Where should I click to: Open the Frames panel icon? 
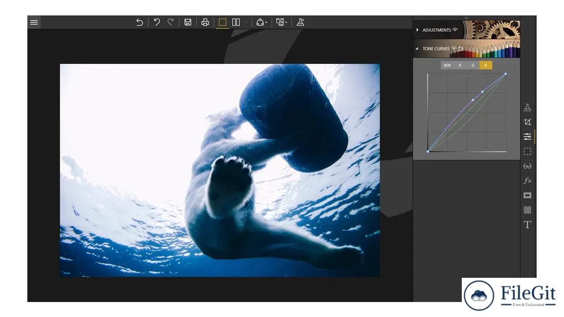527,195
